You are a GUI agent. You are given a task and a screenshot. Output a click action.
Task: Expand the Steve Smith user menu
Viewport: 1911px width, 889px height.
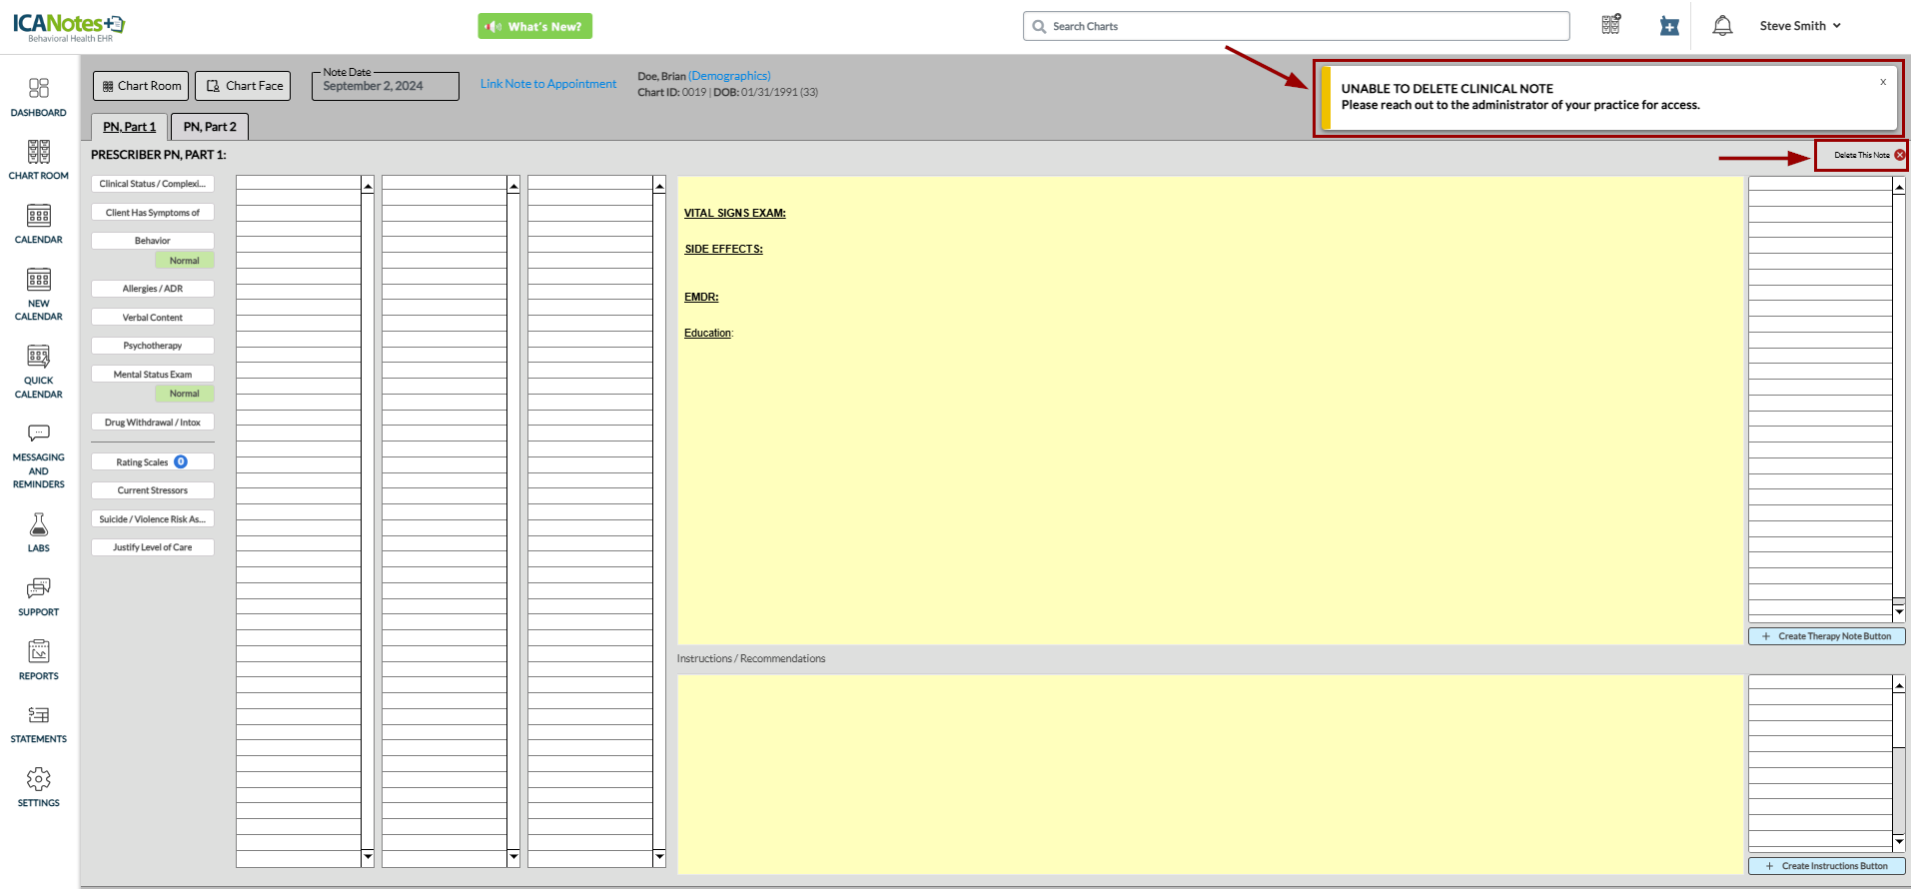point(1800,26)
